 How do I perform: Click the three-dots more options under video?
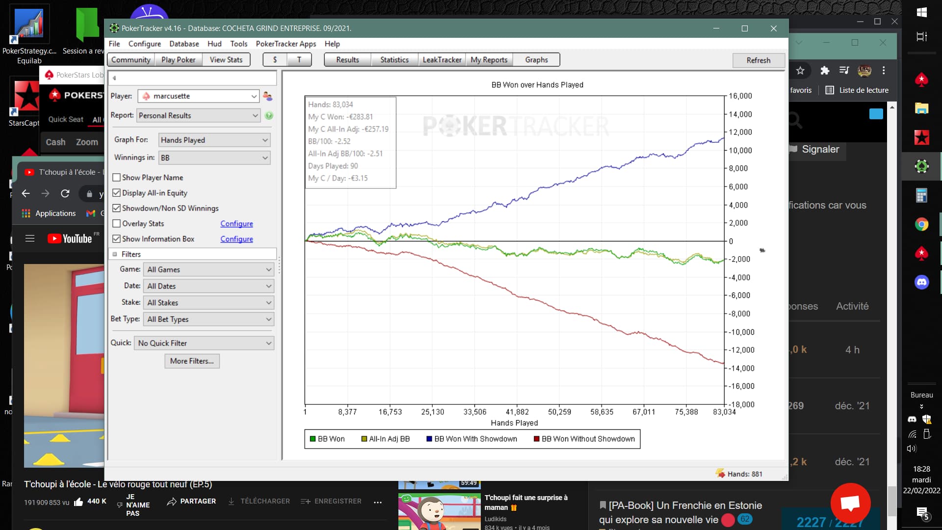point(378,502)
